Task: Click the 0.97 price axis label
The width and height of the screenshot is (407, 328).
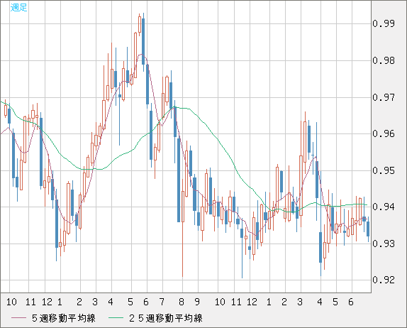Action: [384, 97]
